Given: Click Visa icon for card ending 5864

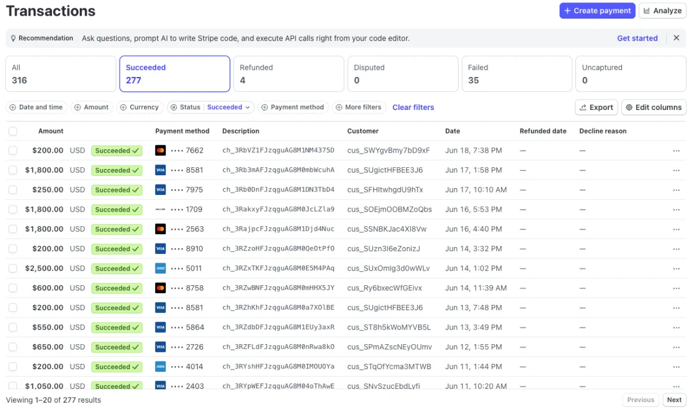Looking at the screenshot, I should 161,327.
